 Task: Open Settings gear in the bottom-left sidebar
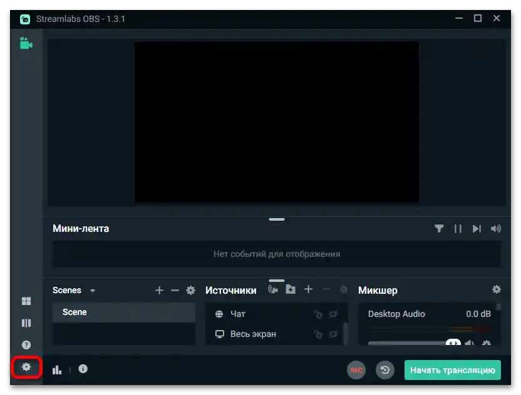tap(26, 367)
